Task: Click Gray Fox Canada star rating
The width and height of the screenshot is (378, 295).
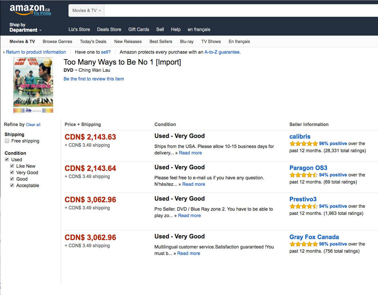Action: click(303, 244)
